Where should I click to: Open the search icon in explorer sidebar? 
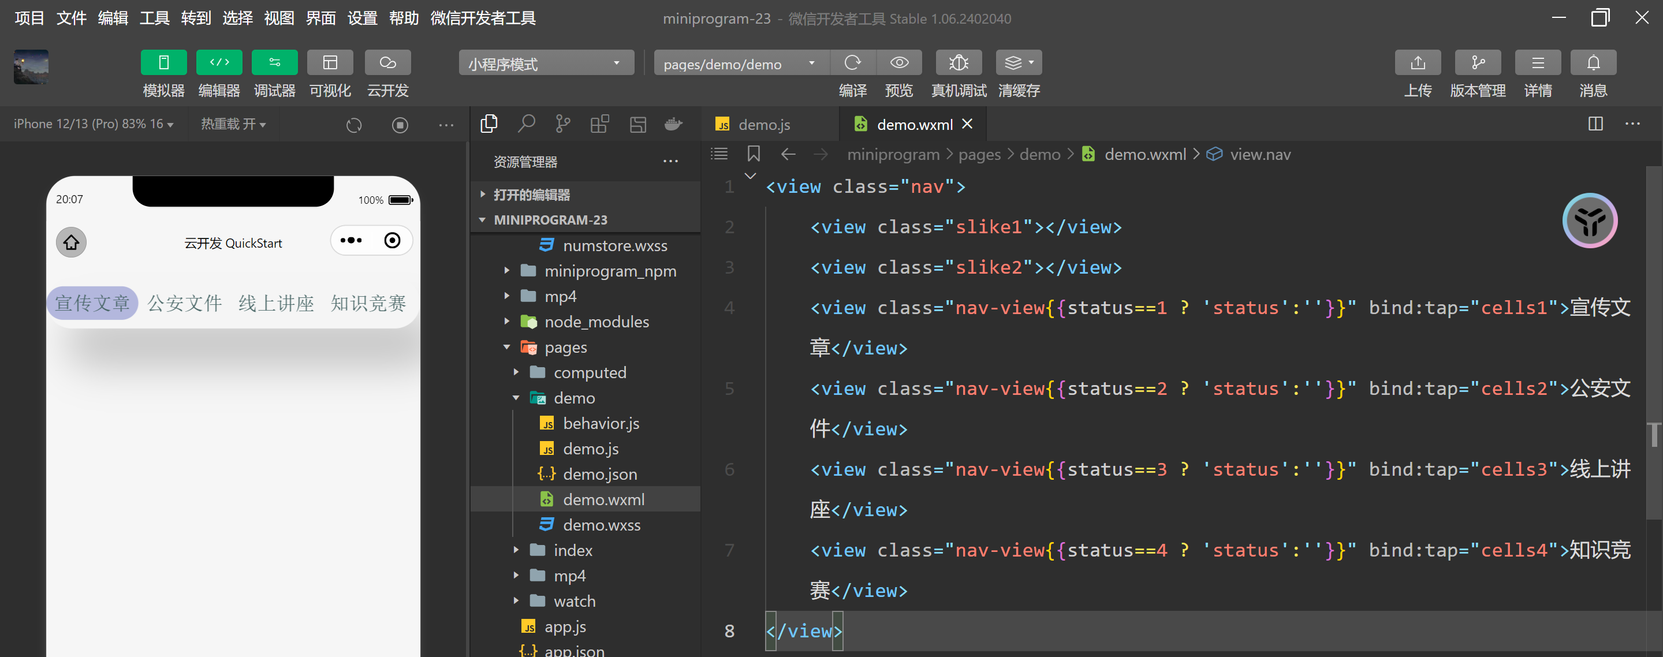coord(526,124)
